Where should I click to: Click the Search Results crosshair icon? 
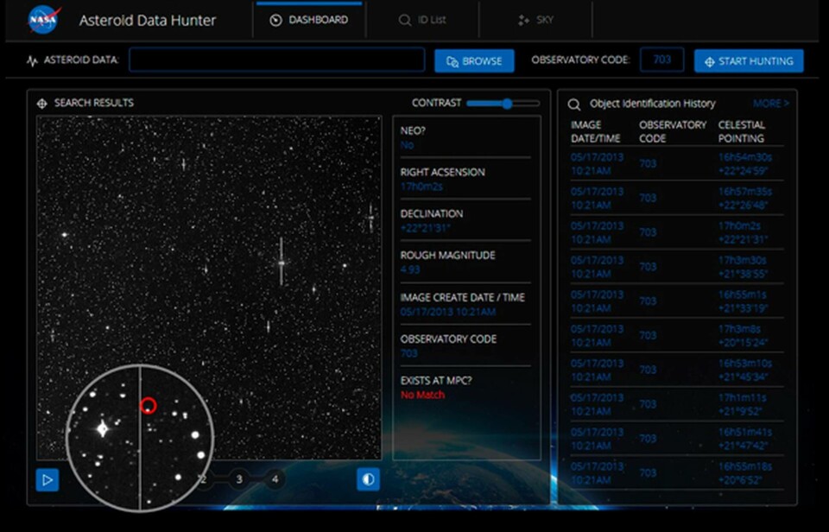(41, 103)
